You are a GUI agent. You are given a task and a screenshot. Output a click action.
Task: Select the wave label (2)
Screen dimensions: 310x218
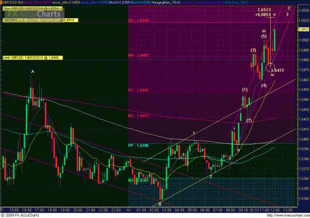(249, 120)
